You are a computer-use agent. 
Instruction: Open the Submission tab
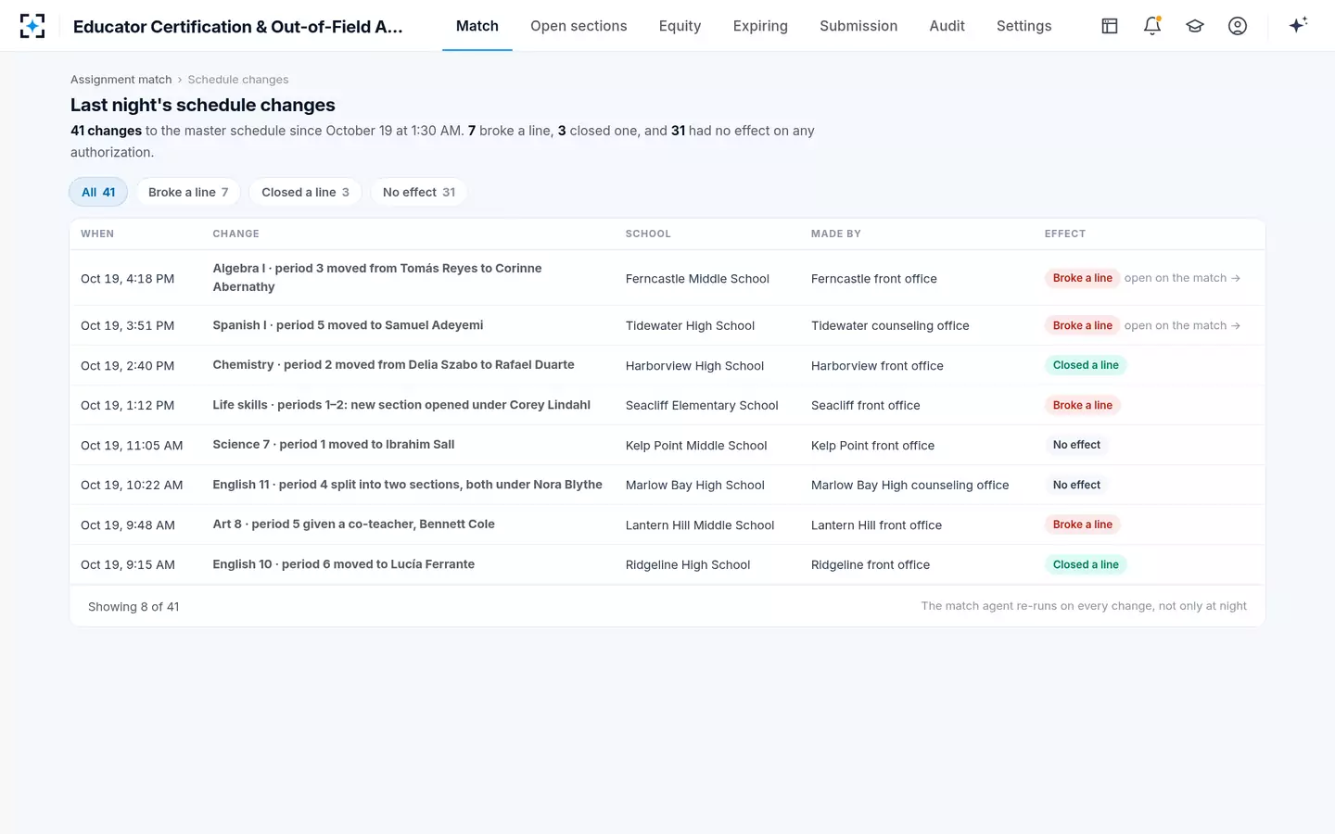click(858, 26)
